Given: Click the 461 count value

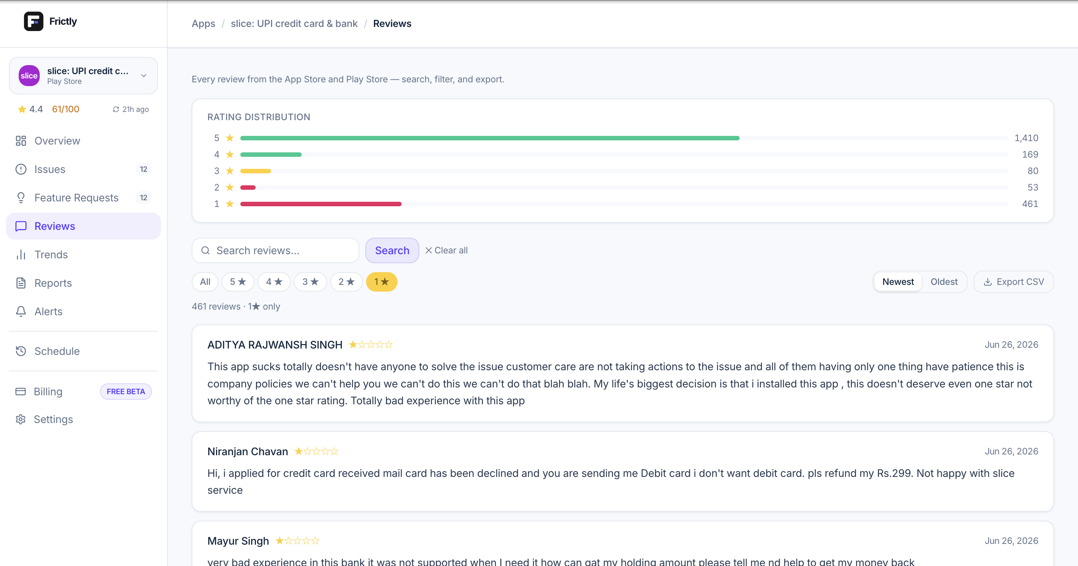Looking at the screenshot, I should 1030,204.
